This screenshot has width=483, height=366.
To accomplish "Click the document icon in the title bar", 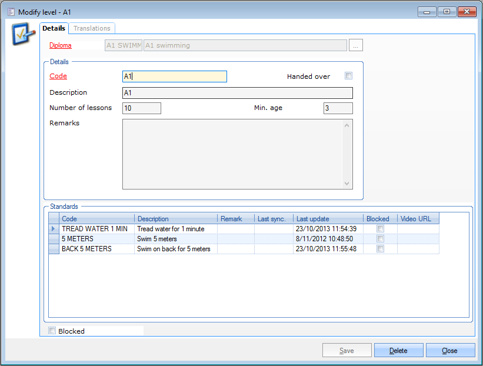I will pos(11,12).
